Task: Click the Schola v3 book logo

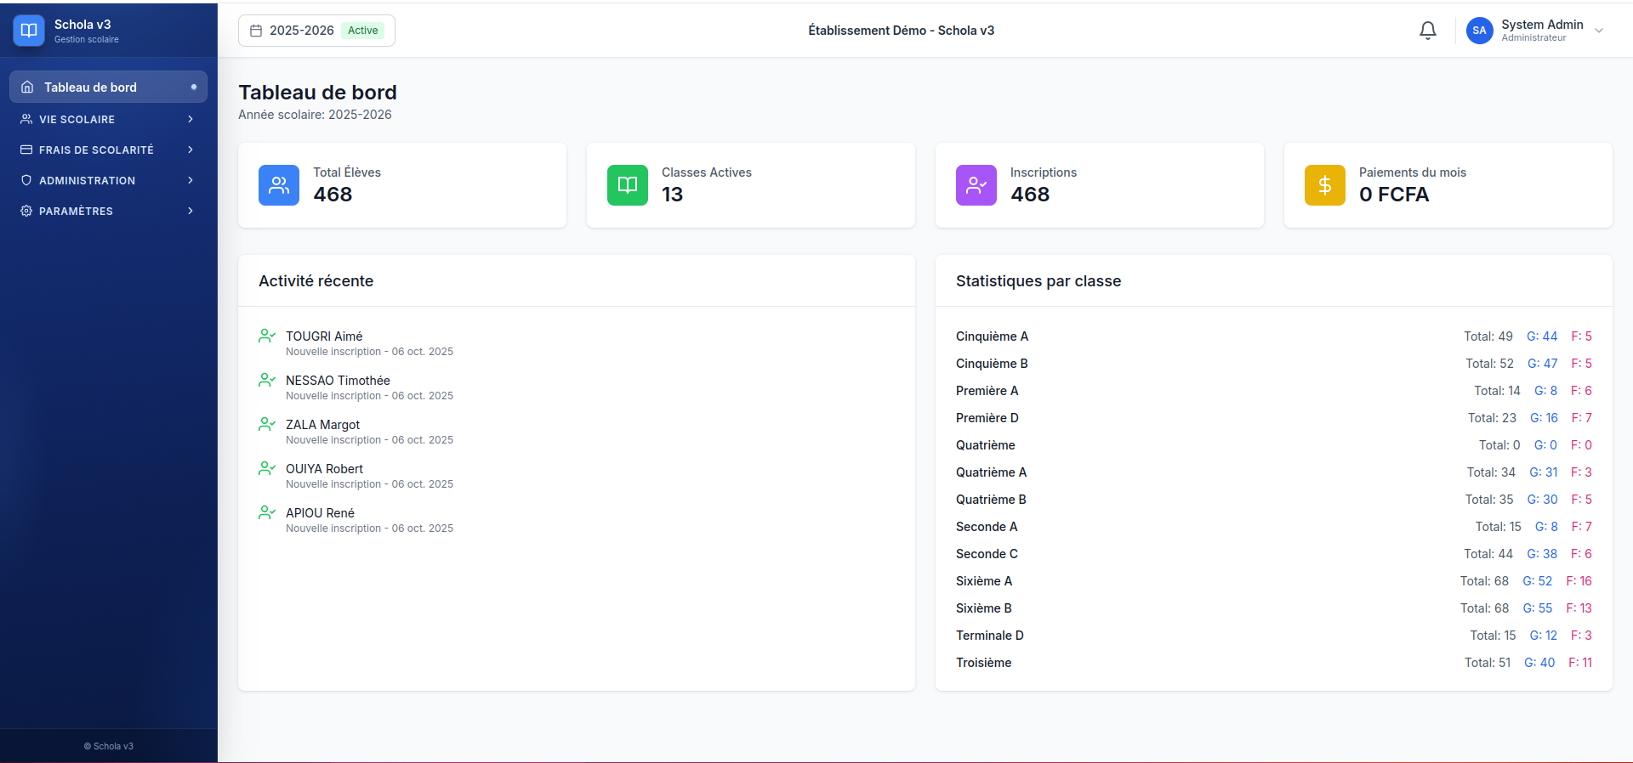Action: pos(29,31)
